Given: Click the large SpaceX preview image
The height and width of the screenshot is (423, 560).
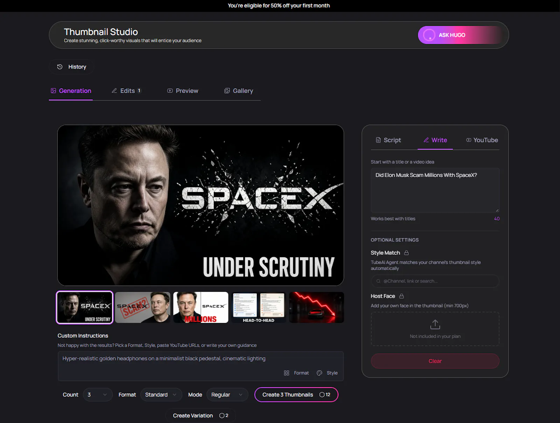Looking at the screenshot, I should [201, 205].
